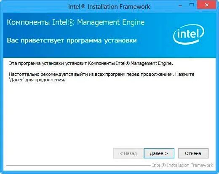Click the text 'Далее' для продолжения
Viewport: 219px width, 174px height.
click(x=37, y=80)
